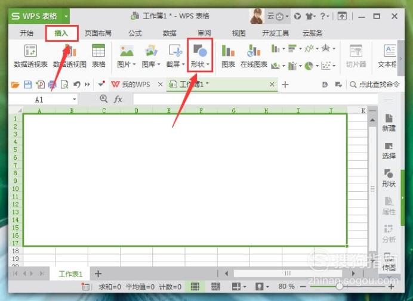Open the 图库 gallery icon
The width and height of the screenshot is (413, 301).
151,51
